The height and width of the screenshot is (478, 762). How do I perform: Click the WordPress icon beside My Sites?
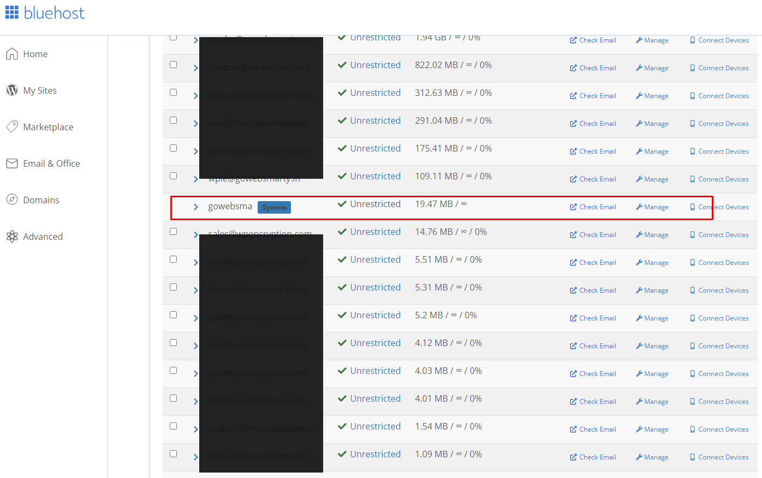coord(12,90)
